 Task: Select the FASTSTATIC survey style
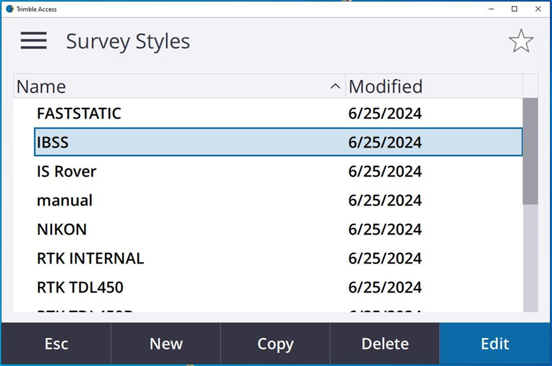tap(79, 114)
